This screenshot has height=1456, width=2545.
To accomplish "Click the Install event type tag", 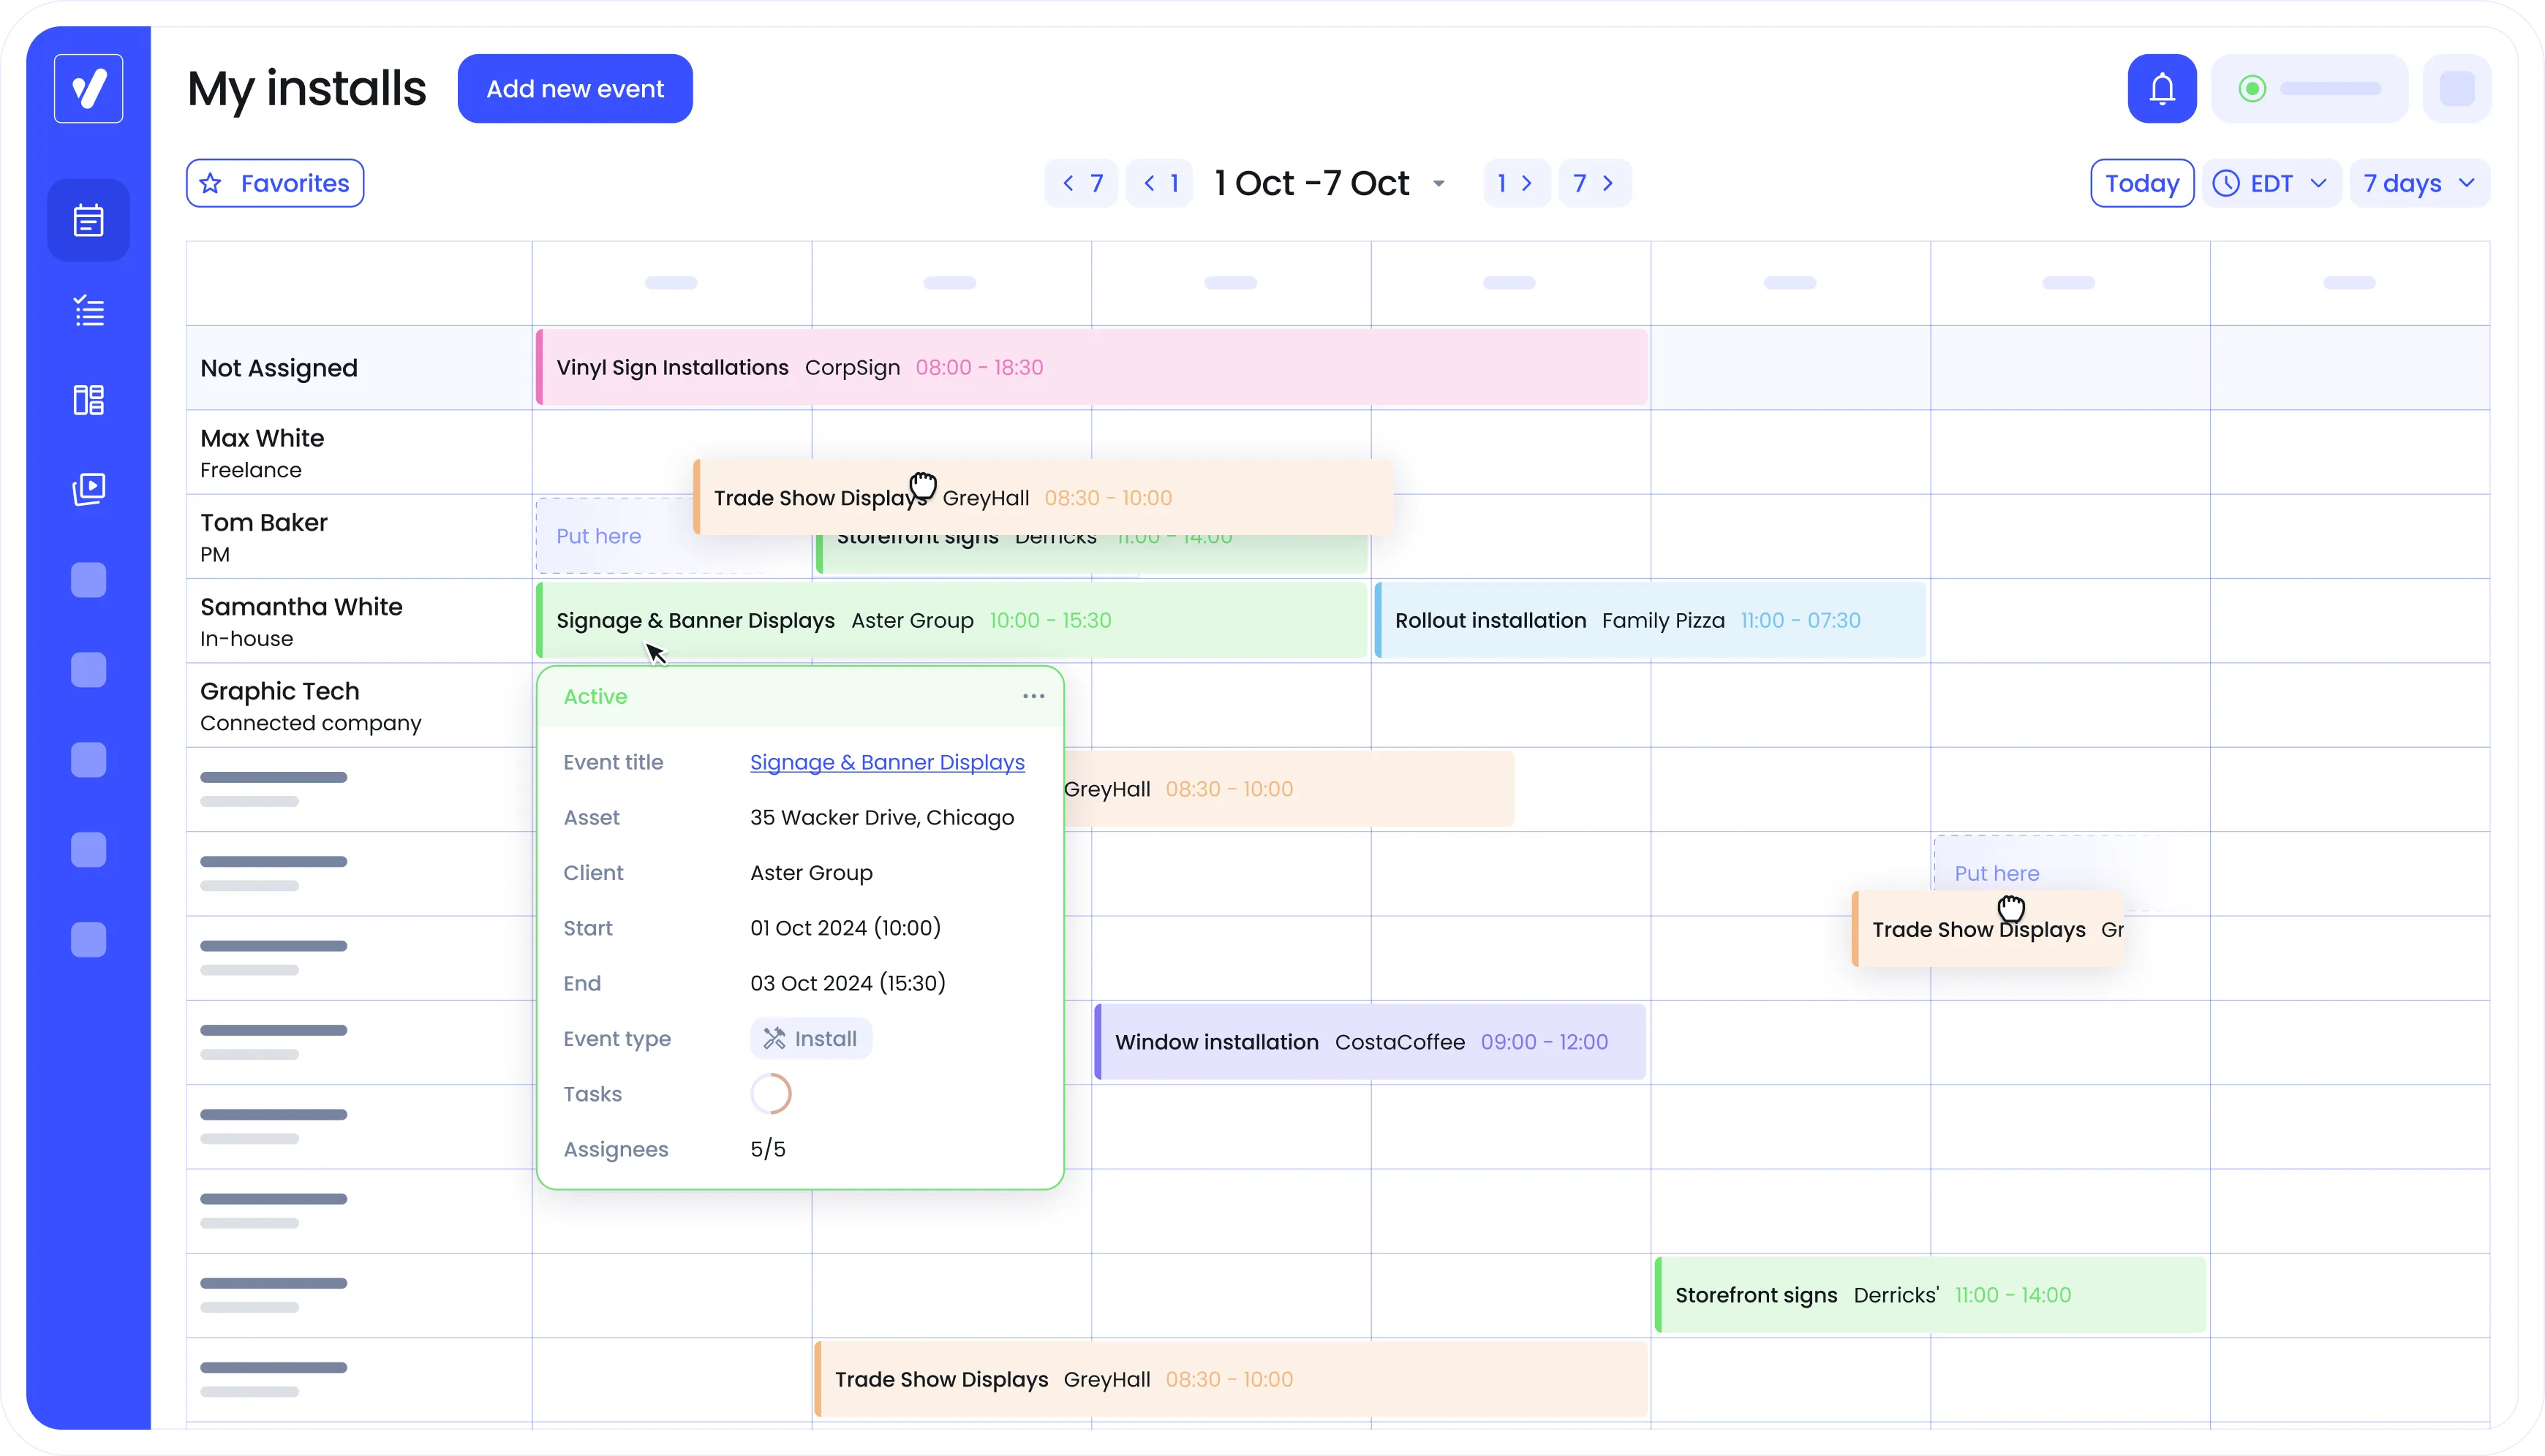I will pyautogui.click(x=810, y=1038).
